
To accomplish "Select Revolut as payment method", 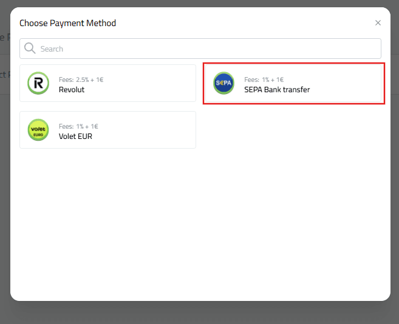I will click(107, 83).
